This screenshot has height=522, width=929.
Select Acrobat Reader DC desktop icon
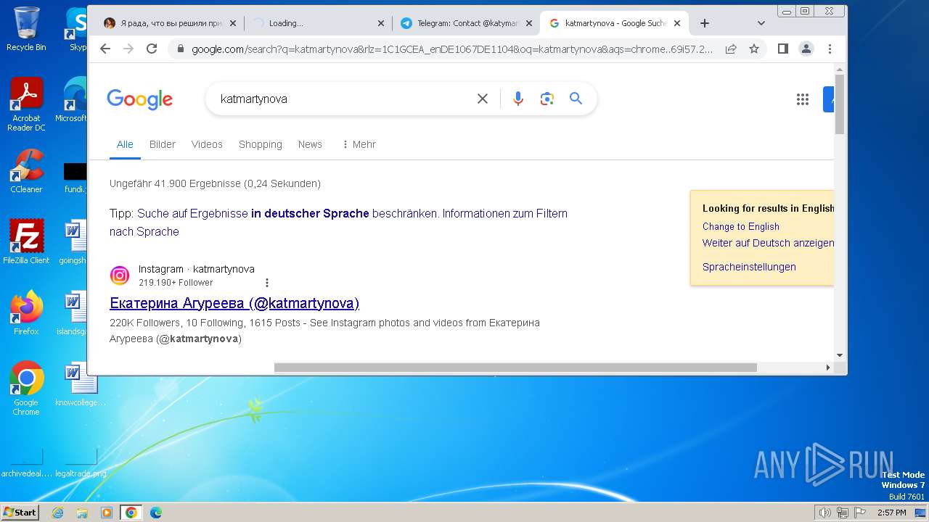pos(26,104)
